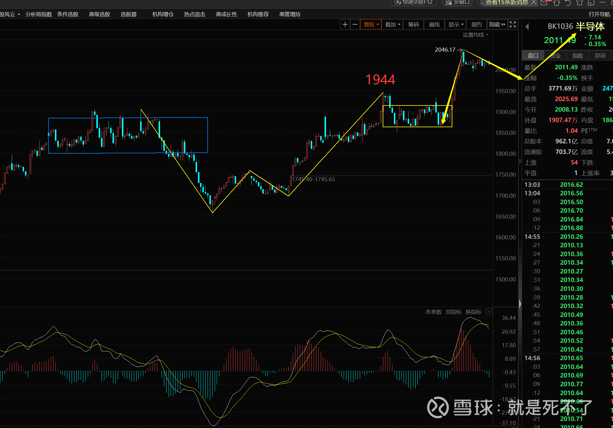Toggle 画线 drawing tools mode

pyautogui.click(x=434, y=25)
